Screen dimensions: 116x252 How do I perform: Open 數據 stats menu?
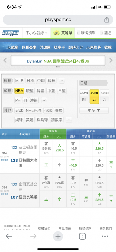[108, 47]
